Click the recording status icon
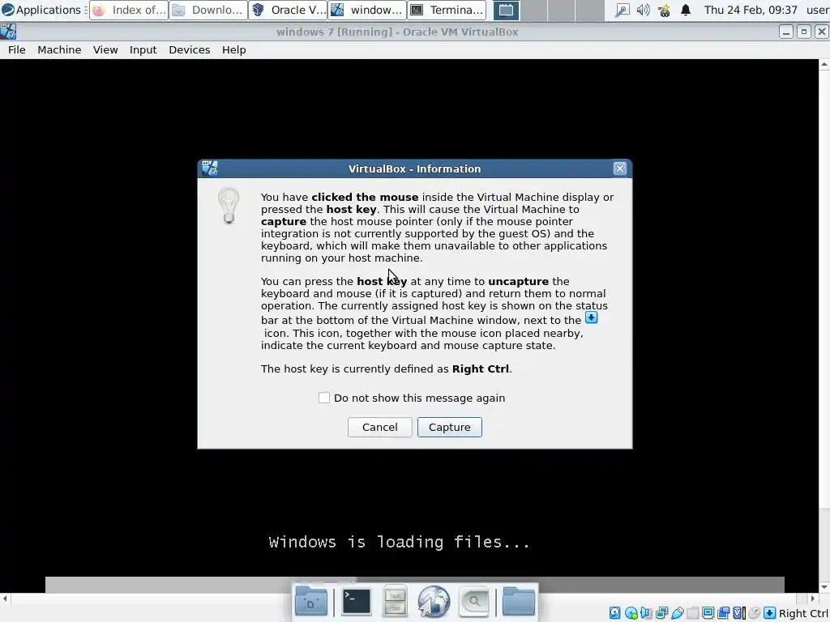Image resolution: width=830 pixels, height=622 pixels. 724,613
